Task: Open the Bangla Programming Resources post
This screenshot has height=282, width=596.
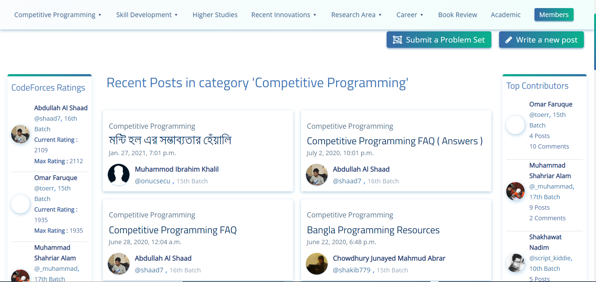Action: tap(373, 230)
